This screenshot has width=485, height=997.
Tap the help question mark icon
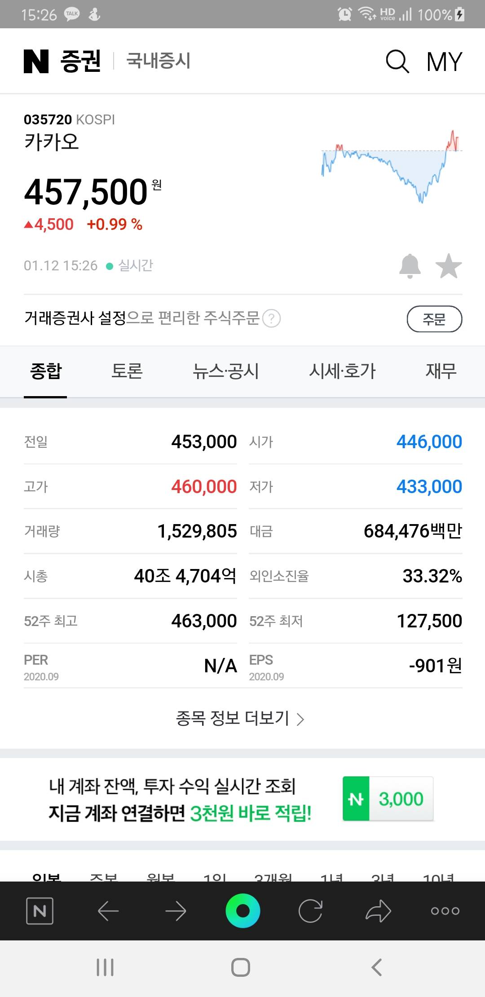pos(271,319)
